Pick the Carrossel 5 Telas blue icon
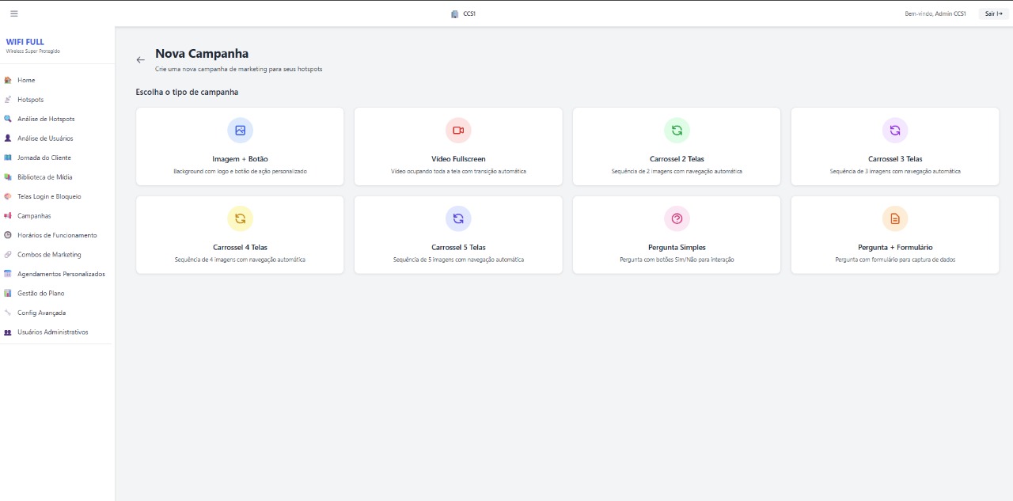 pyautogui.click(x=458, y=218)
